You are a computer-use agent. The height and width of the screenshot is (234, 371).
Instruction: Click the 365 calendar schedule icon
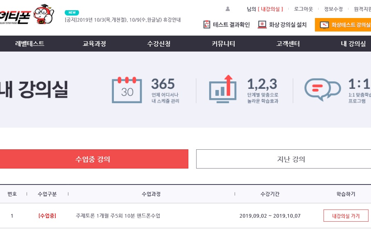[127, 89]
